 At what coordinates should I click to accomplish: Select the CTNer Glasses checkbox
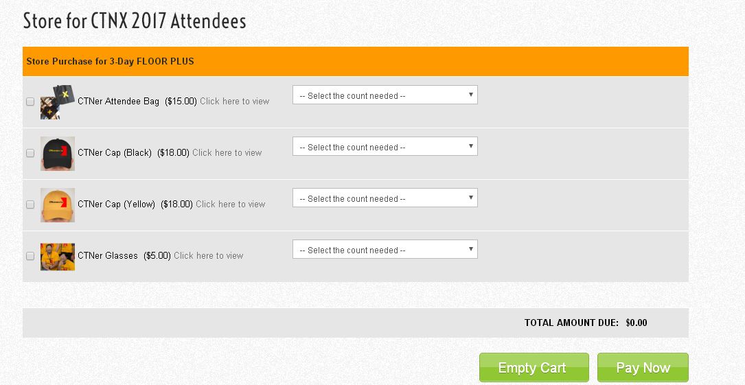point(30,256)
